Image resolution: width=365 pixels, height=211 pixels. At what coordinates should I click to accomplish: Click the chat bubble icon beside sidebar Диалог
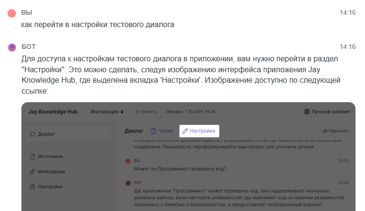pyautogui.click(x=32, y=134)
